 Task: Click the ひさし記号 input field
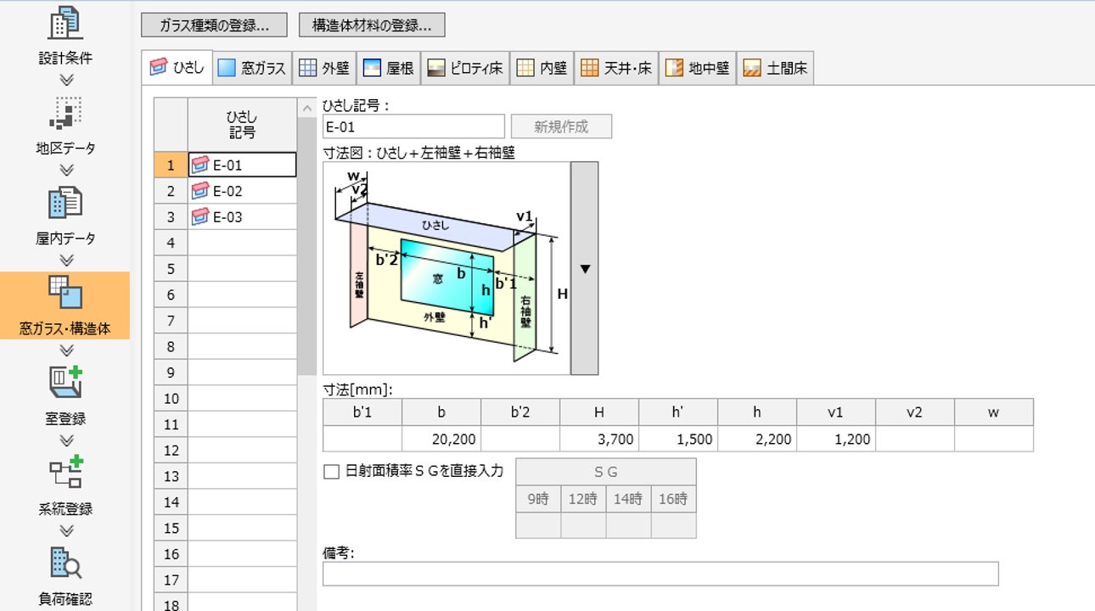(413, 127)
